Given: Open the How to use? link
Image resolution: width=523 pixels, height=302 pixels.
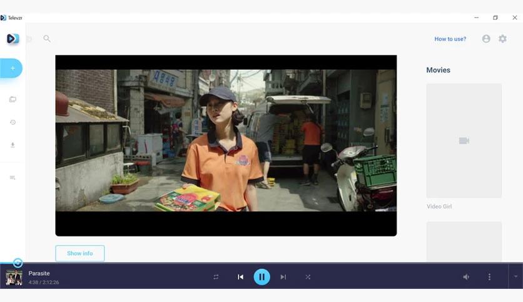Looking at the screenshot, I should click(x=450, y=39).
